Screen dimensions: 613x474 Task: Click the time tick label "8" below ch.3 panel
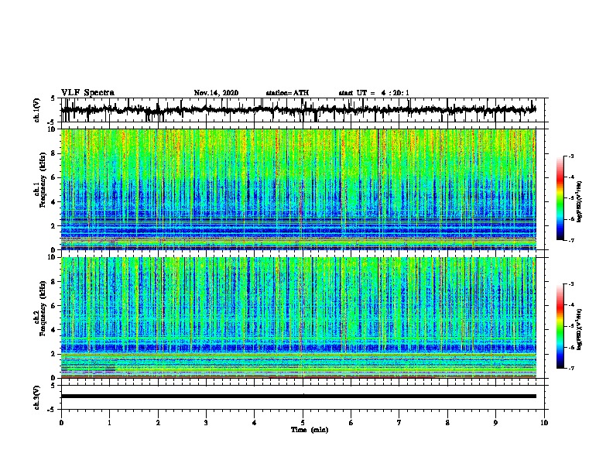tap(447, 423)
